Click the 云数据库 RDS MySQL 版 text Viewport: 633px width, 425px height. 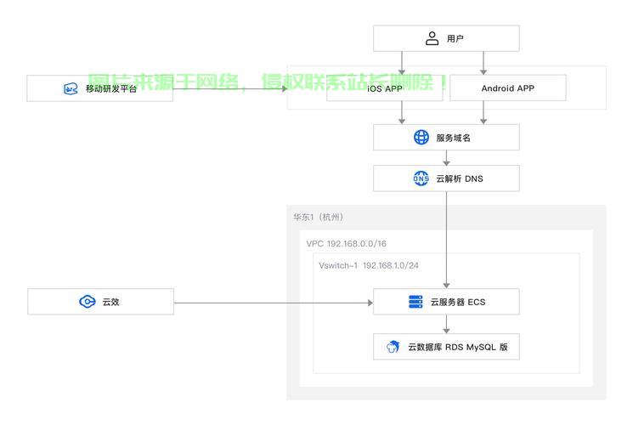[x=457, y=347]
